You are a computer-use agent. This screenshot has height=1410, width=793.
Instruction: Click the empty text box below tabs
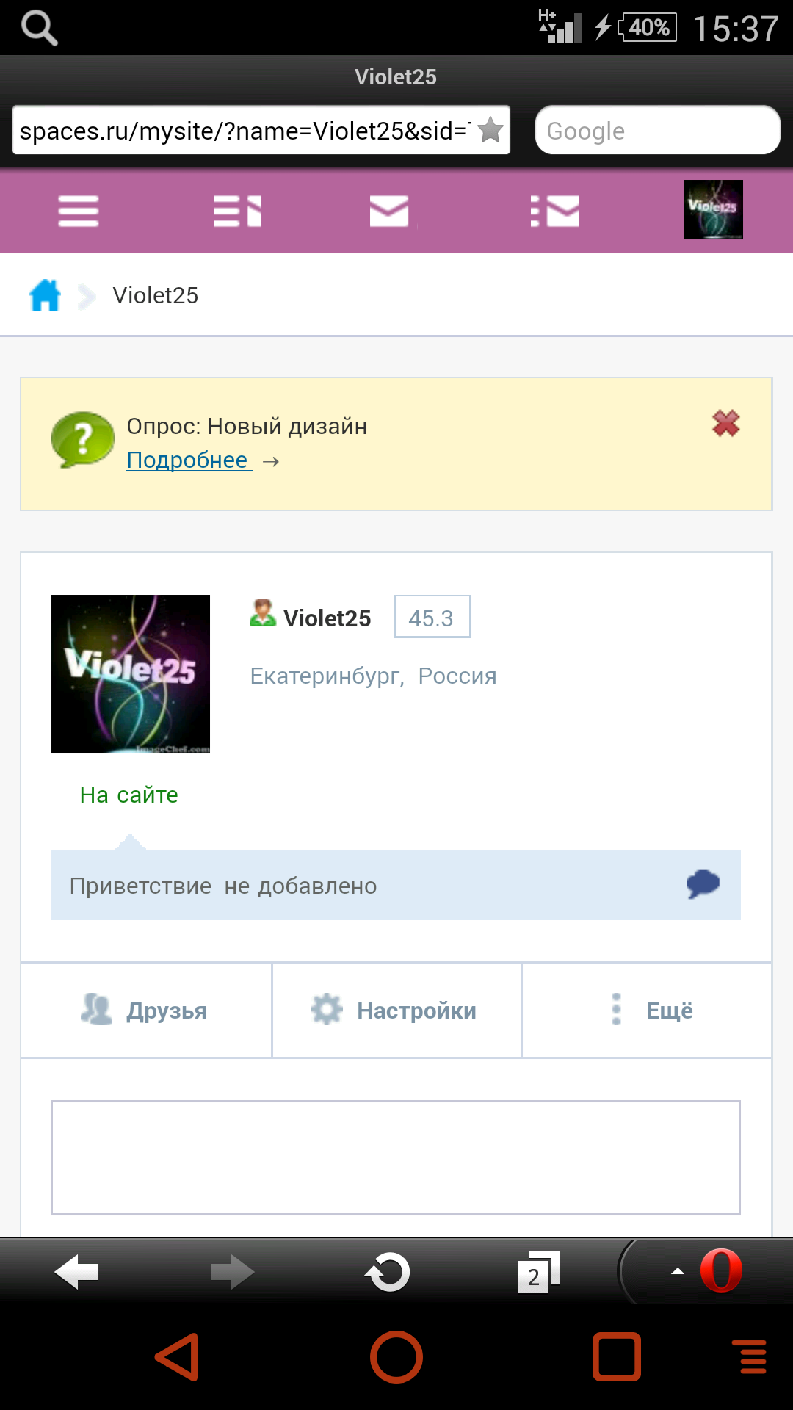coord(396,1157)
